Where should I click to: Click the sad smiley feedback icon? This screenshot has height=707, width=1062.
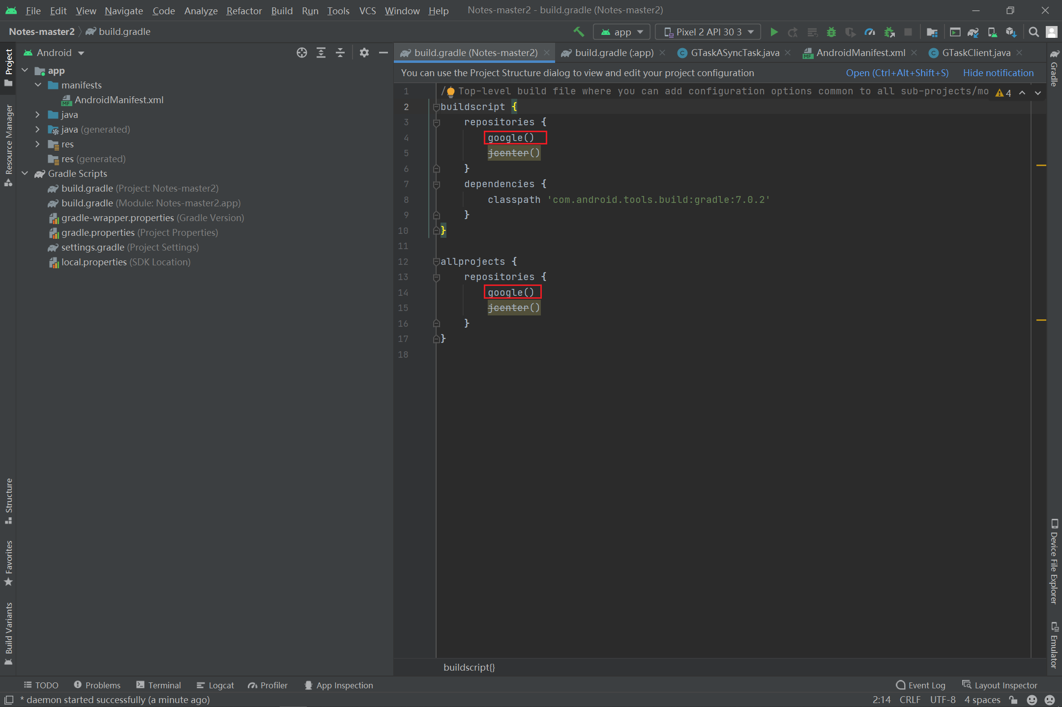pyautogui.click(x=1050, y=700)
